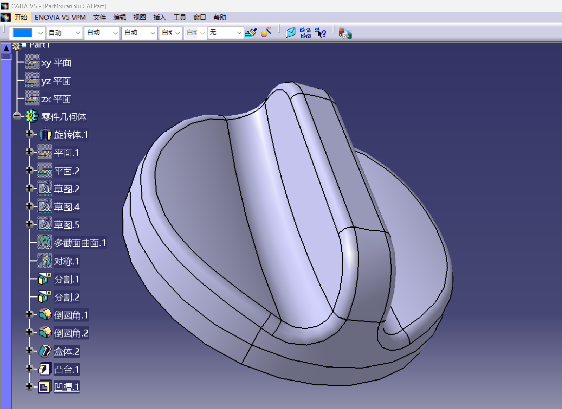The image size is (562, 409).
Task: Click the 平面.1 plane icon
Action: (45, 152)
